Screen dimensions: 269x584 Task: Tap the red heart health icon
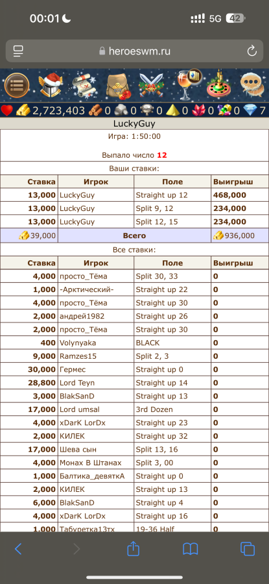coord(6,110)
